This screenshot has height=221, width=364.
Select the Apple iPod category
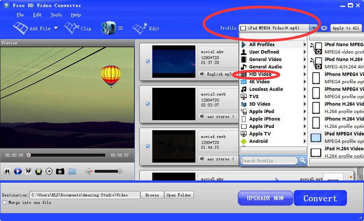click(x=273, y=112)
